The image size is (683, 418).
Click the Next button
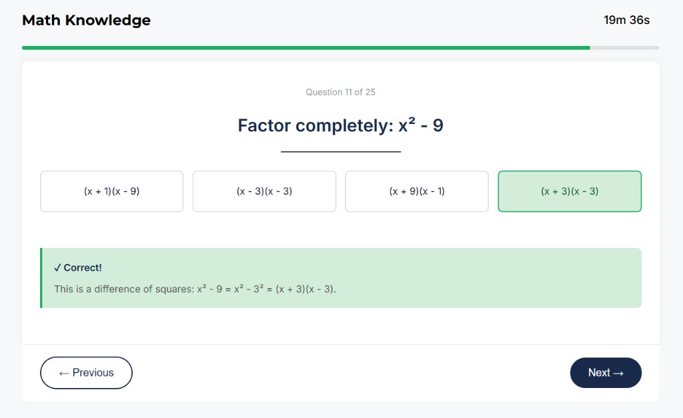pos(605,373)
